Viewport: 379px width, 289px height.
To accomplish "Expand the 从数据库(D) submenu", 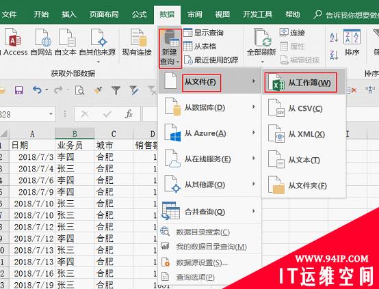I will pyautogui.click(x=209, y=107).
